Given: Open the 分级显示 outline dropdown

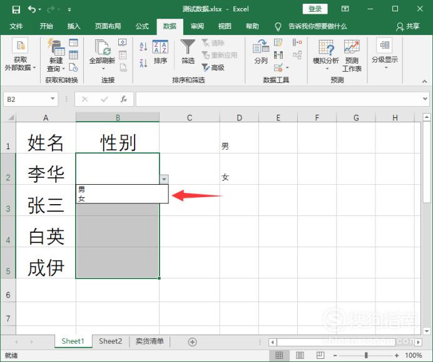Looking at the screenshot, I should click(x=385, y=54).
